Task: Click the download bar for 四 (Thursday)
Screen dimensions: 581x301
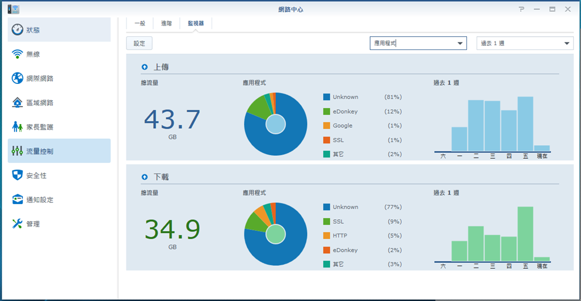Action: pos(509,249)
